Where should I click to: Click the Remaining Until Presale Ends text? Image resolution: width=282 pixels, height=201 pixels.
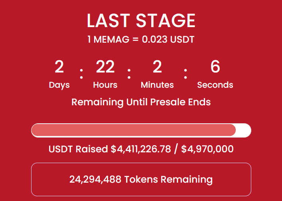(x=141, y=102)
